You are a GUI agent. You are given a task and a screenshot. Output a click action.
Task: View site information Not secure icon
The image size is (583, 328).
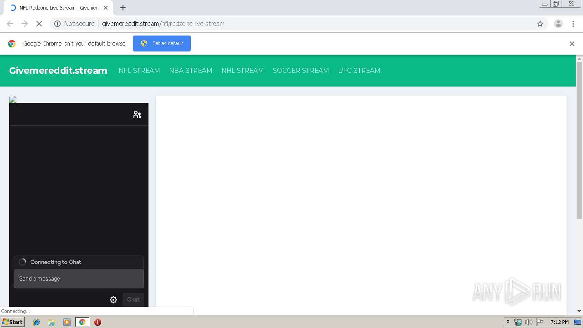57,24
